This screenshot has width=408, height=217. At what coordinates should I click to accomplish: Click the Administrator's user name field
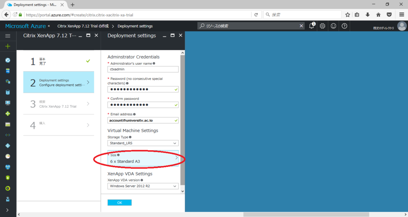tap(143, 69)
